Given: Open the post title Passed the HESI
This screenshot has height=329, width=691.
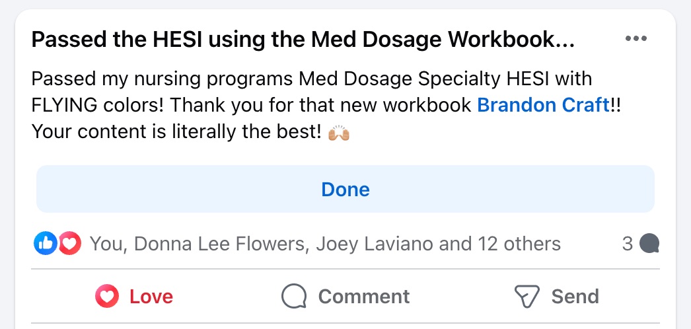Looking at the screenshot, I should [303, 40].
